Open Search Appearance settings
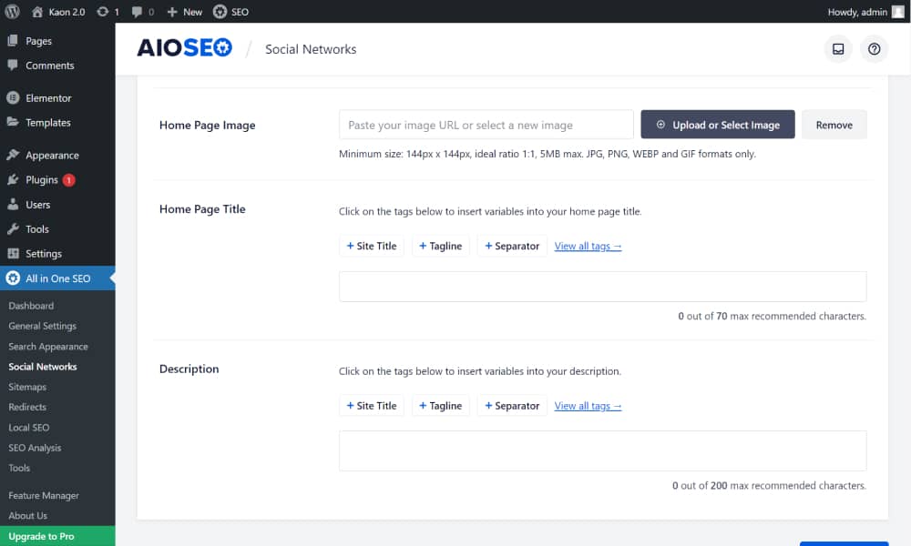911x546 pixels. (48, 347)
